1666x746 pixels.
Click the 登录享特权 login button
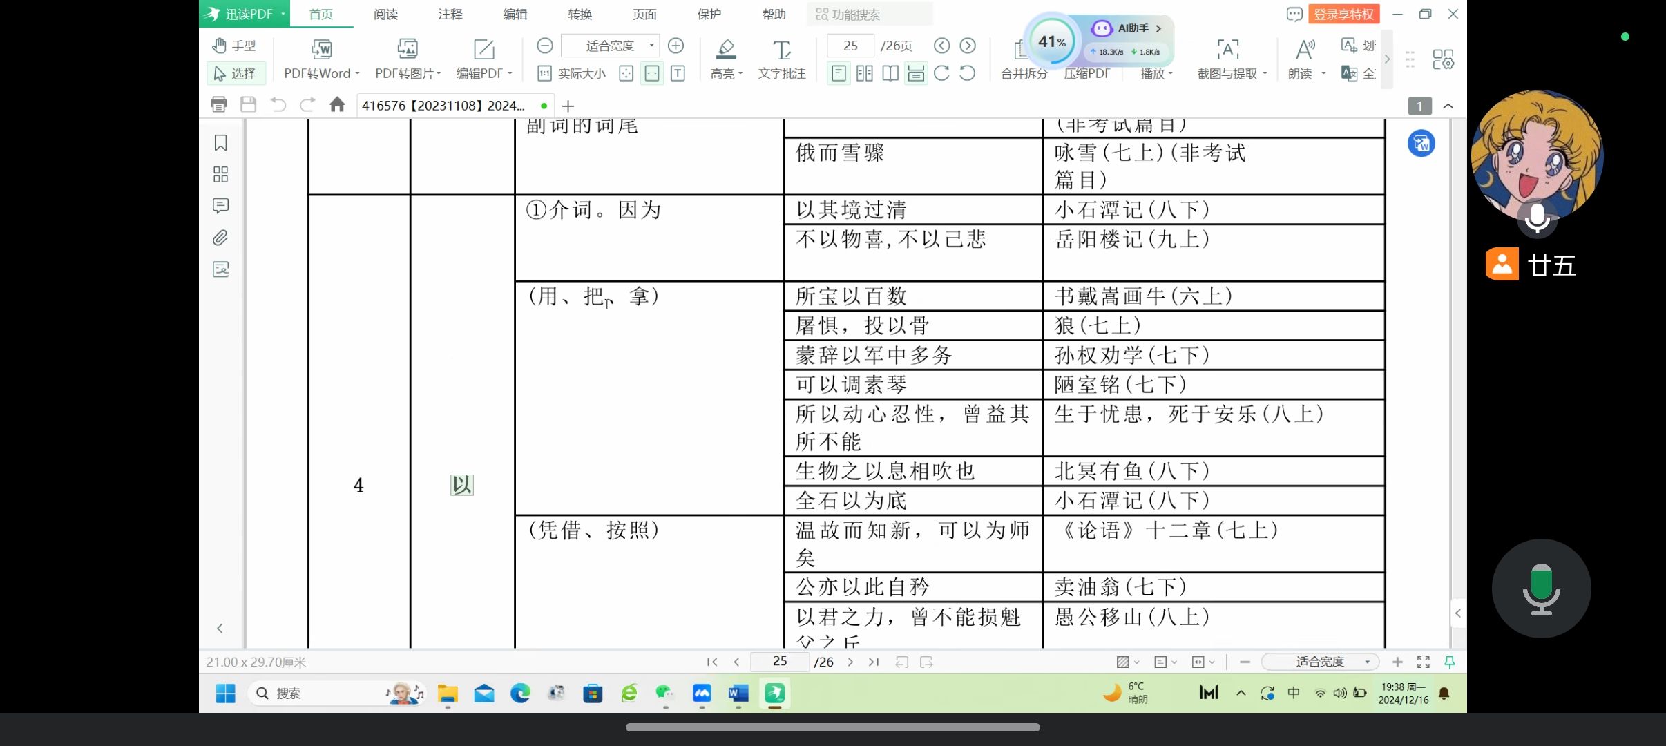click(1343, 15)
